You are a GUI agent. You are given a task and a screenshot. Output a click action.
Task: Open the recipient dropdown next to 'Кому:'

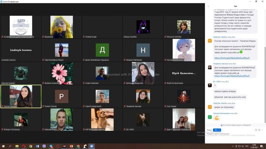217,130
